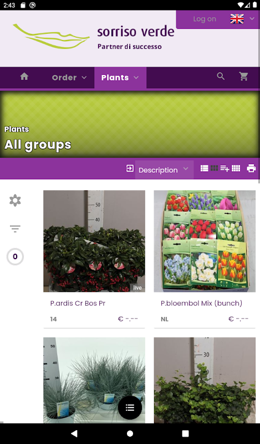Tap the black floating list button
This screenshot has width=260, height=444.
pos(130,407)
